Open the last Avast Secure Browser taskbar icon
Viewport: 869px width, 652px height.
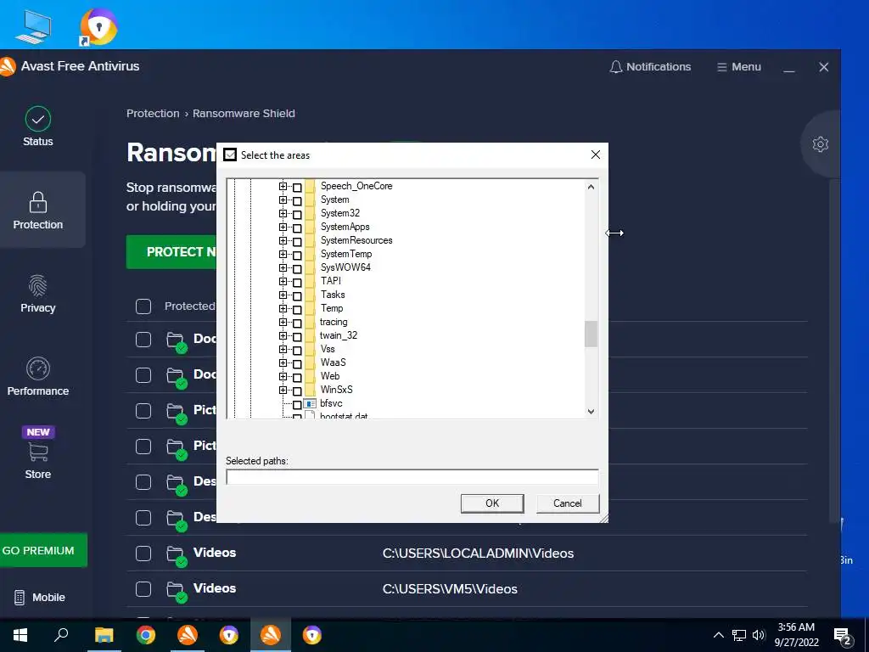(x=312, y=635)
